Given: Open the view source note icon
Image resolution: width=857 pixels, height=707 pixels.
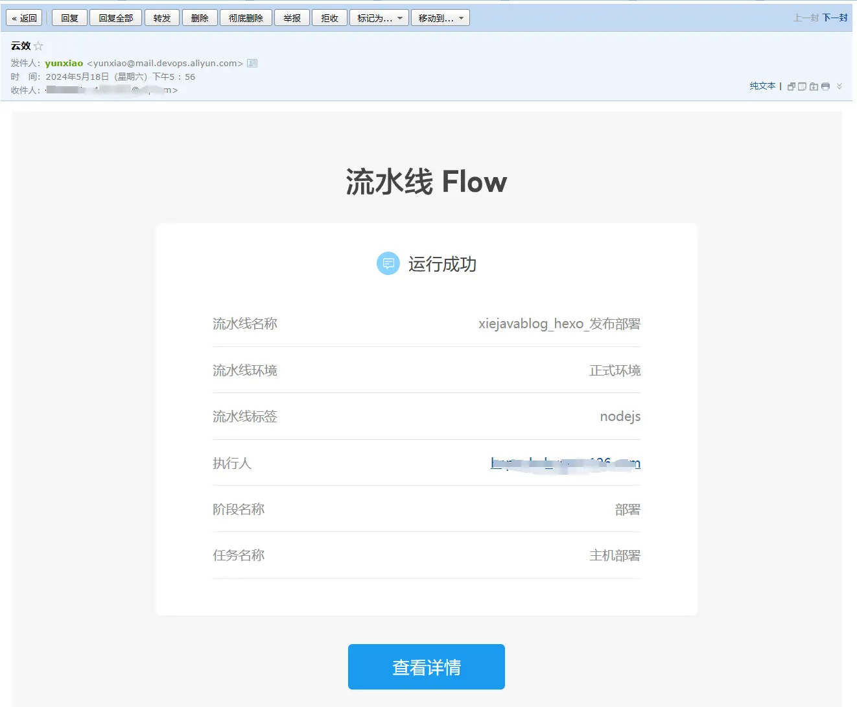Looking at the screenshot, I should coord(803,86).
